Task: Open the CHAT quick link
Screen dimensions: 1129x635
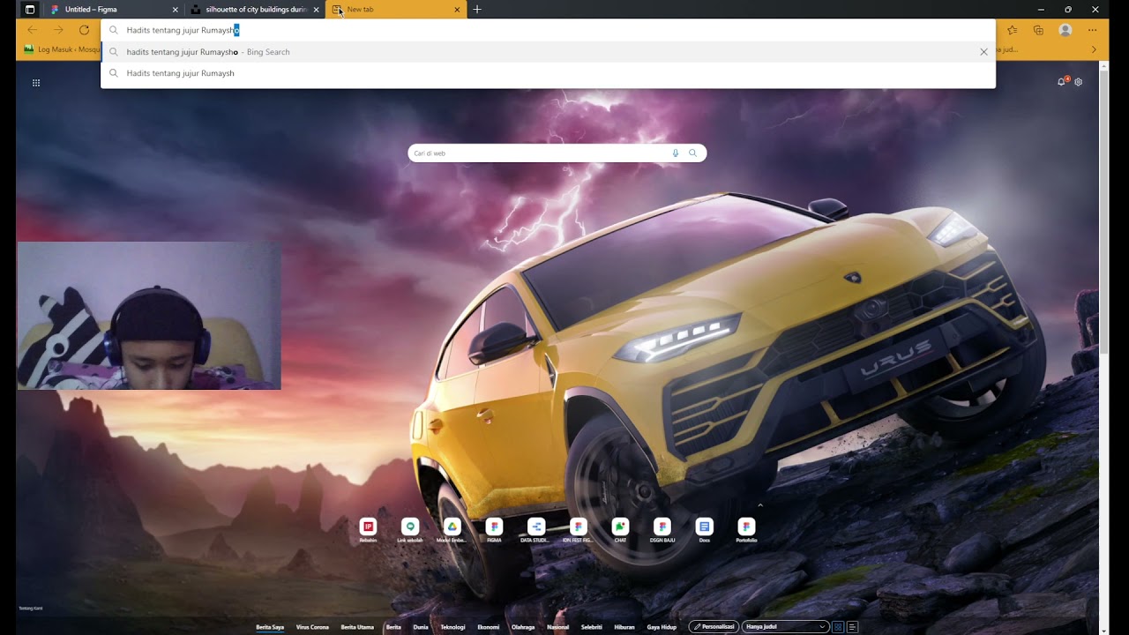Action: (x=620, y=530)
